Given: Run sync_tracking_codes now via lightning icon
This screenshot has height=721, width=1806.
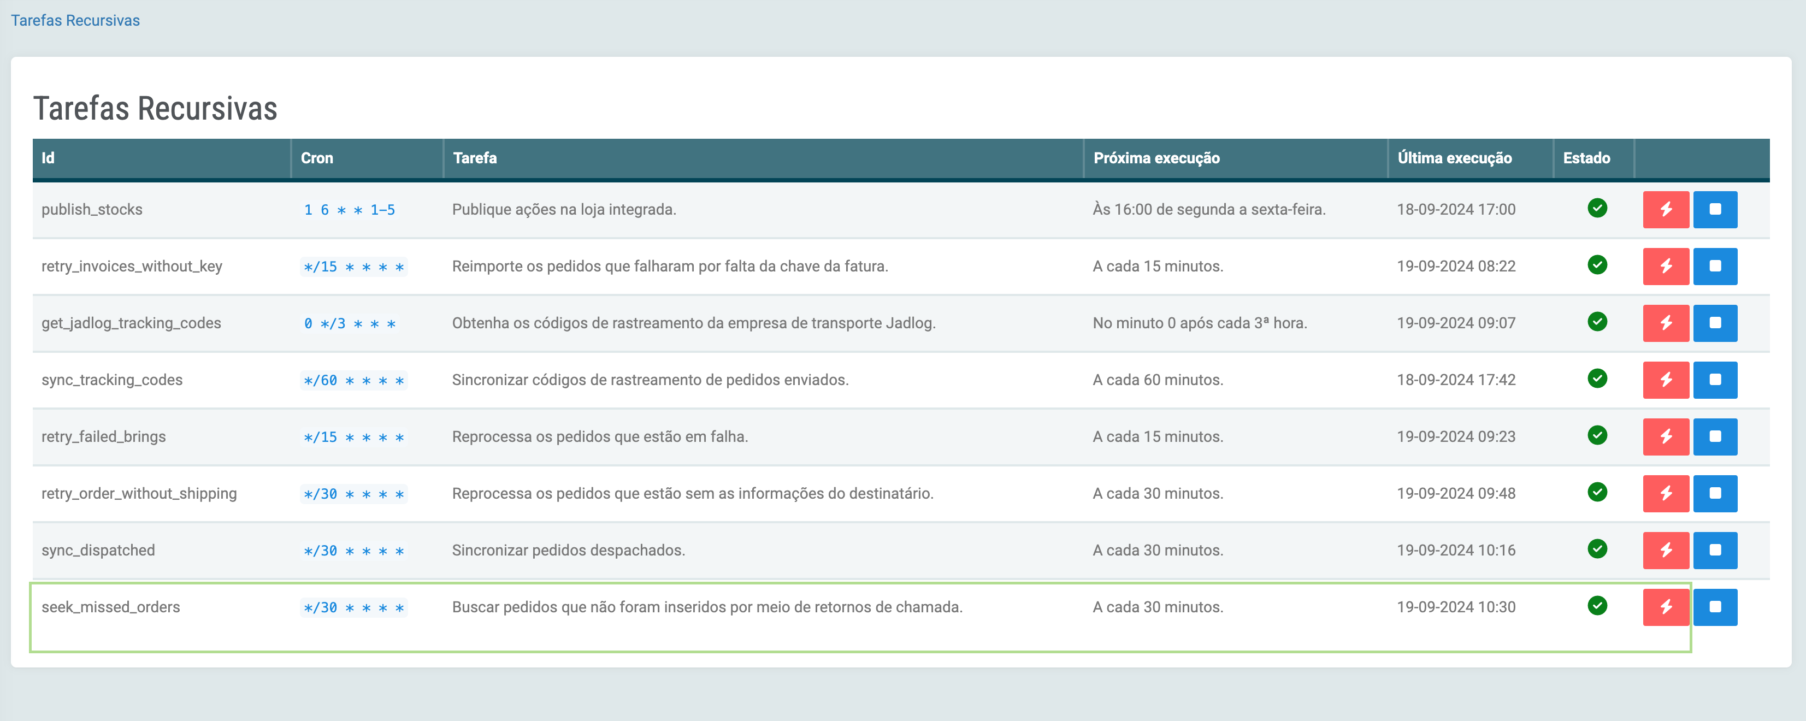Looking at the screenshot, I should (x=1666, y=380).
